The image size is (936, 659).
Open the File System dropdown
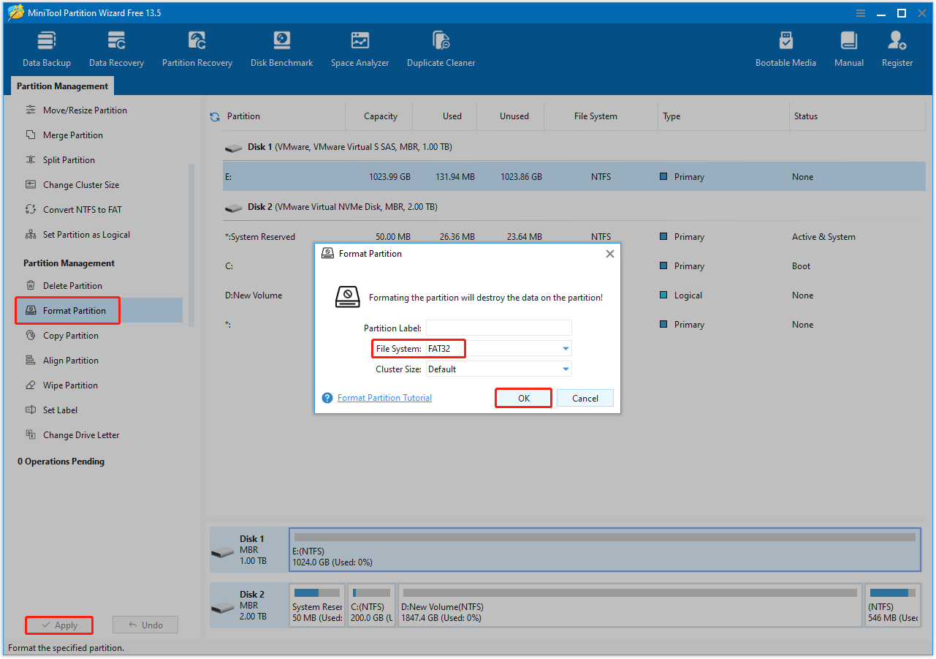(565, 348)
